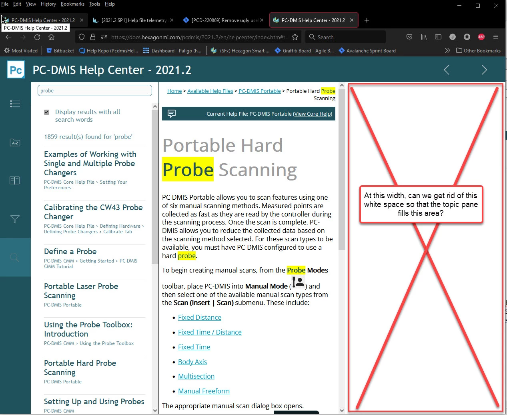Open the Table of Contents sidebar icon
This screenshot has height=415, width=507.
pyautogui.click(x=15, y=104)
